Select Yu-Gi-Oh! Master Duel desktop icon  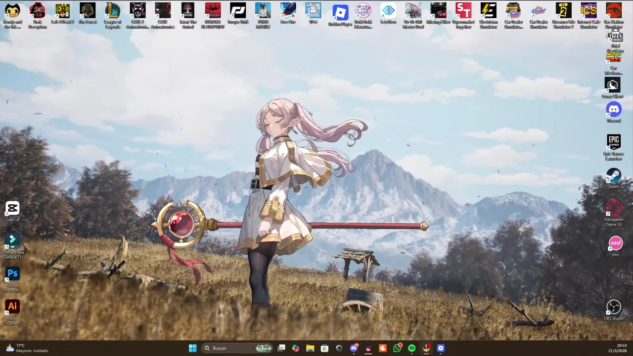[x=413, y=16]
